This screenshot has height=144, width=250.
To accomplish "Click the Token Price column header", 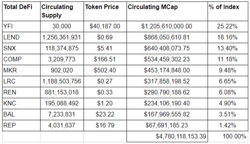I will point(105,11).
